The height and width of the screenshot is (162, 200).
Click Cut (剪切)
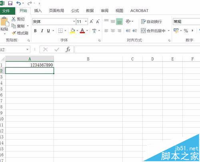[x=18, y=19]
